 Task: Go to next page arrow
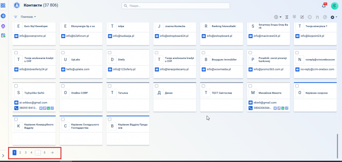tap(52, 153)
